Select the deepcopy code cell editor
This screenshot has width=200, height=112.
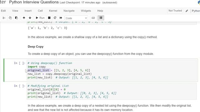click(112, 70)
